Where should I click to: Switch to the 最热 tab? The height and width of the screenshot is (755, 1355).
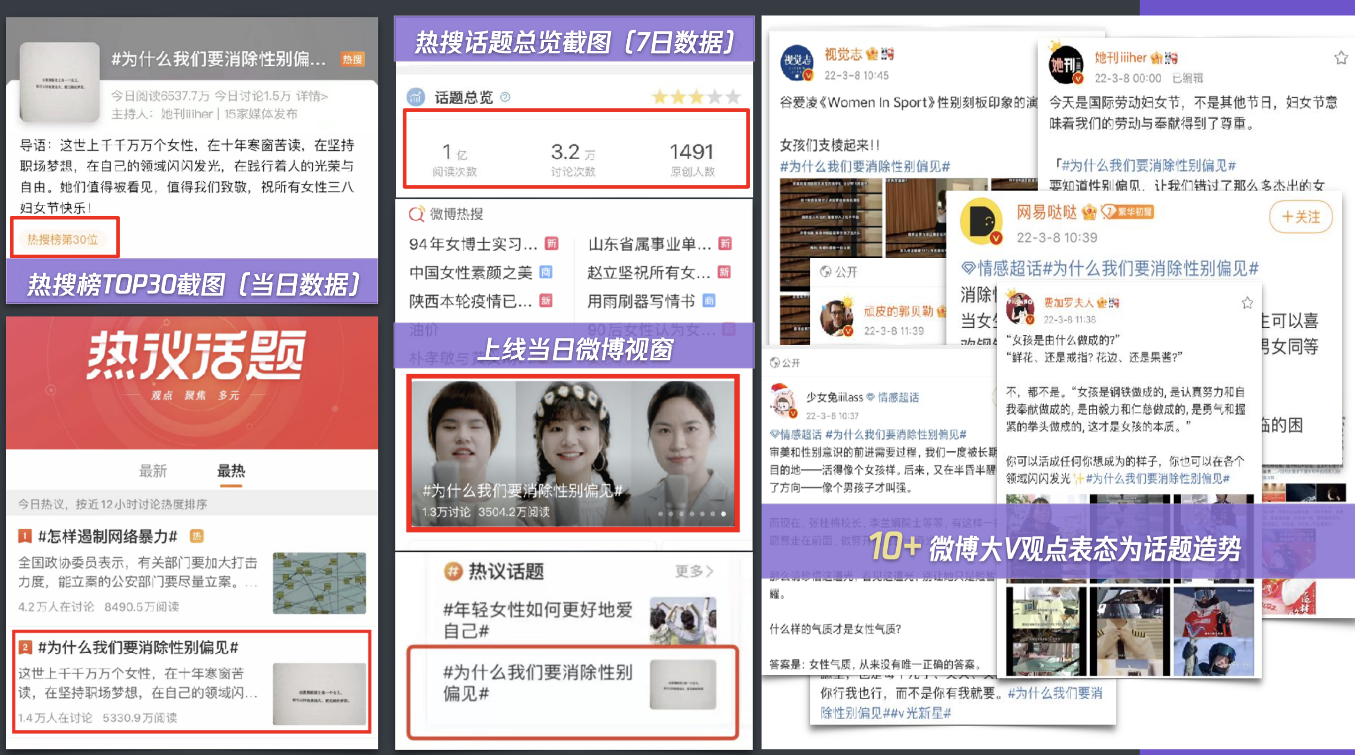click(231, 471)
